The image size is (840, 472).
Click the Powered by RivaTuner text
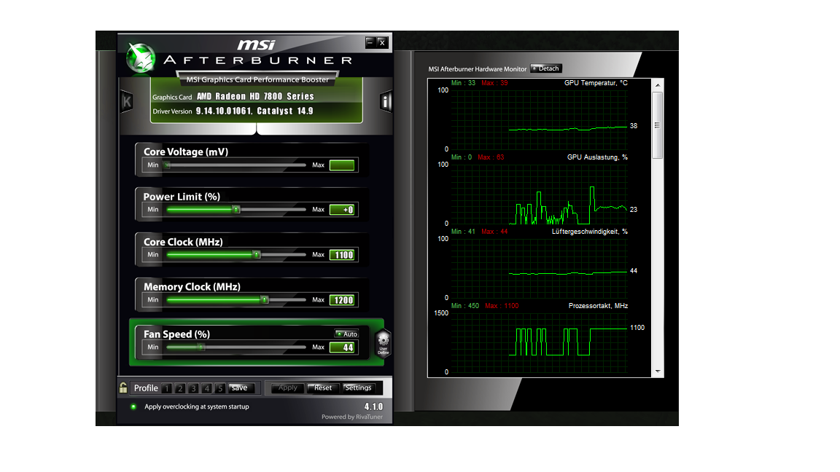(x=352, y=417)
